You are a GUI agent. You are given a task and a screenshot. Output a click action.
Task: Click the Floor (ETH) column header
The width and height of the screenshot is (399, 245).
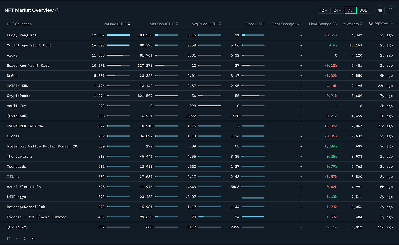255,24
